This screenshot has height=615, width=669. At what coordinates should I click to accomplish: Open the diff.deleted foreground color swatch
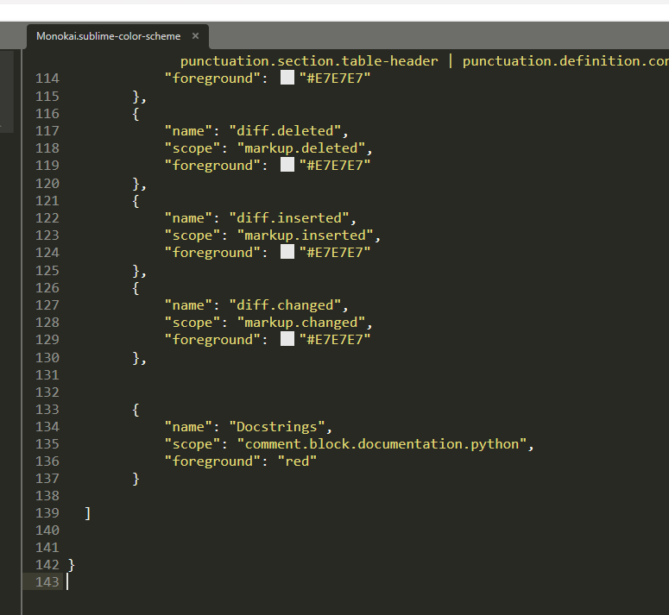287,166
